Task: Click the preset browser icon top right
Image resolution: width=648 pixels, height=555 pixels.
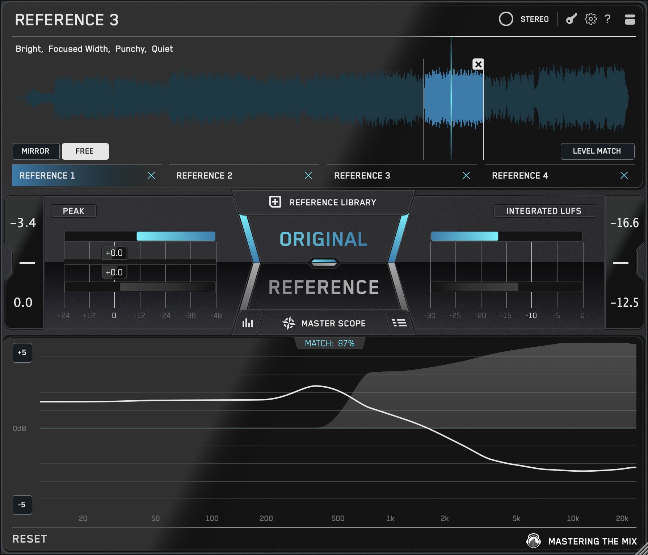Action: tap(630, 19)
